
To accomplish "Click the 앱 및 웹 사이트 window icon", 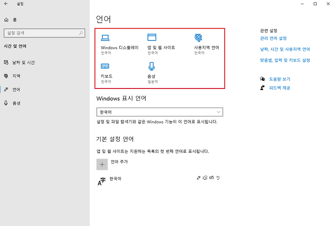I will [x=152, y=38].
